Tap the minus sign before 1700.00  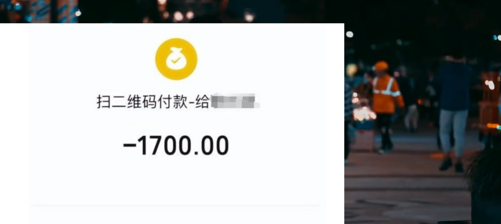(x=129, y=146)
